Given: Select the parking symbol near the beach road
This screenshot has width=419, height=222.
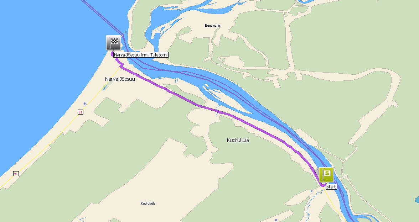Looking at the screenshot, I should tap(85, 104).
